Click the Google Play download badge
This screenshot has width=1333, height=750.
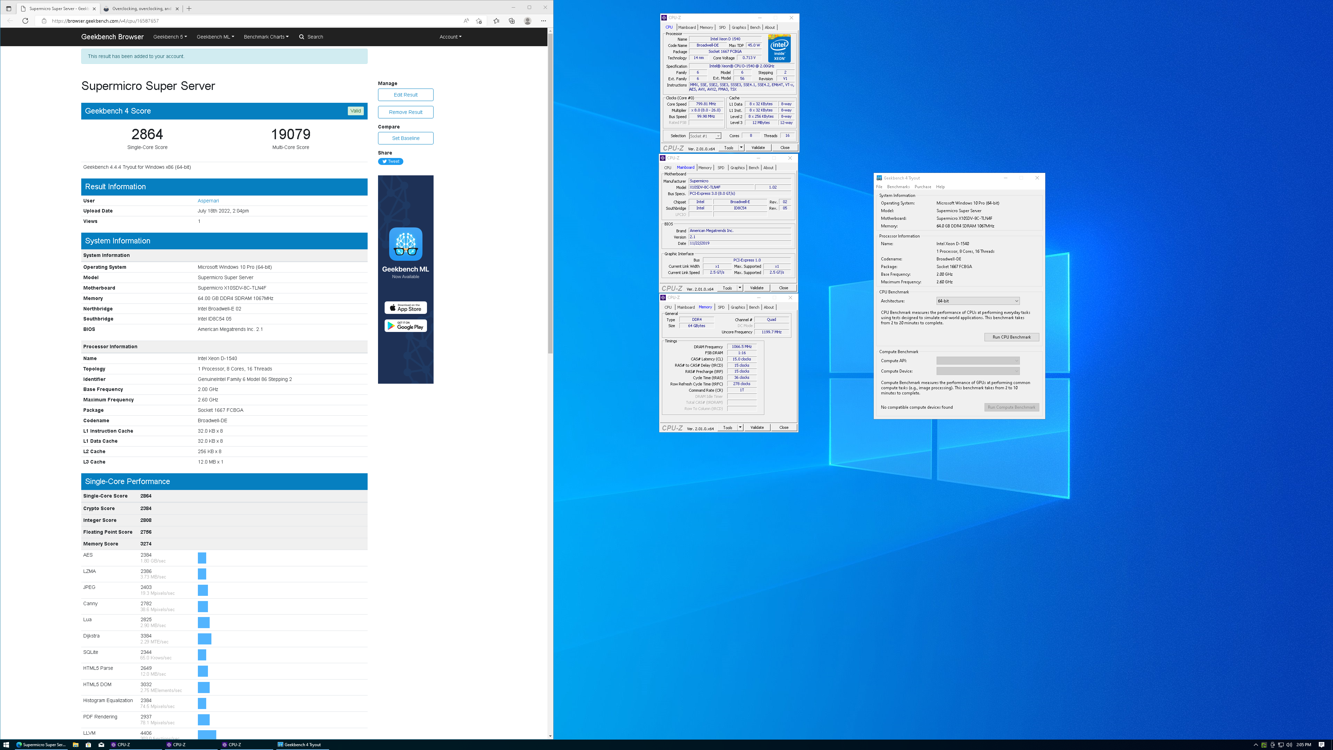click(406, 326)
